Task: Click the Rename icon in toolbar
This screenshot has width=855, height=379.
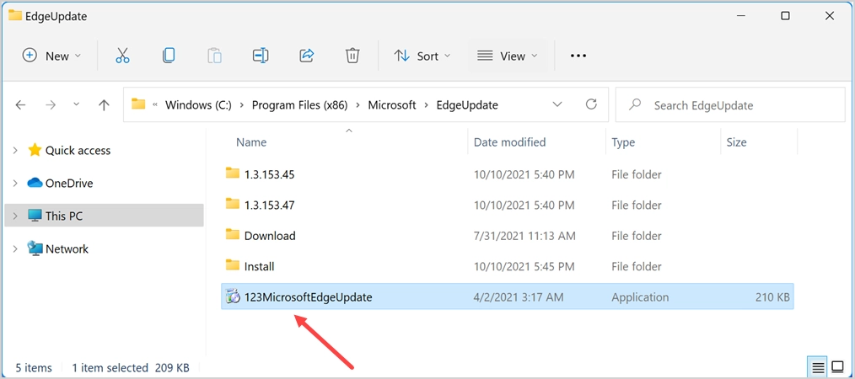Action: point(261,56)
